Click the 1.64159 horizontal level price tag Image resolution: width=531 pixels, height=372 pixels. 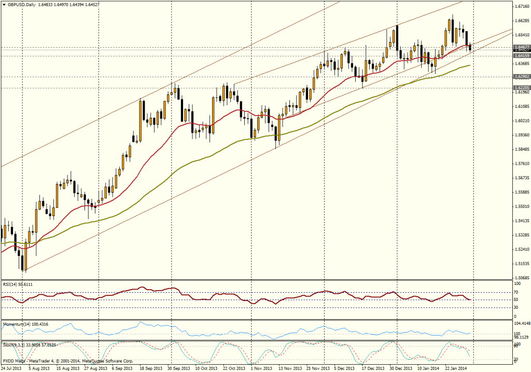pos(521,55)
